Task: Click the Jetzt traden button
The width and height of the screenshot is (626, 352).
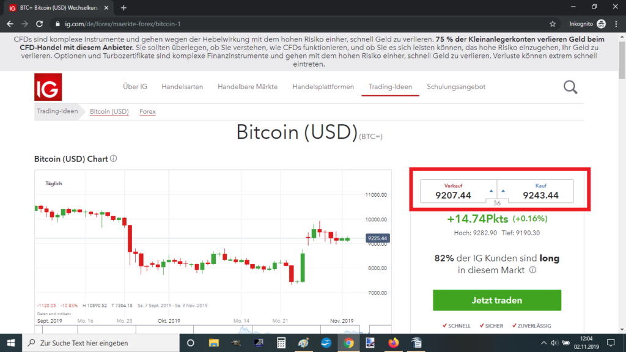Action: point(497,300)
